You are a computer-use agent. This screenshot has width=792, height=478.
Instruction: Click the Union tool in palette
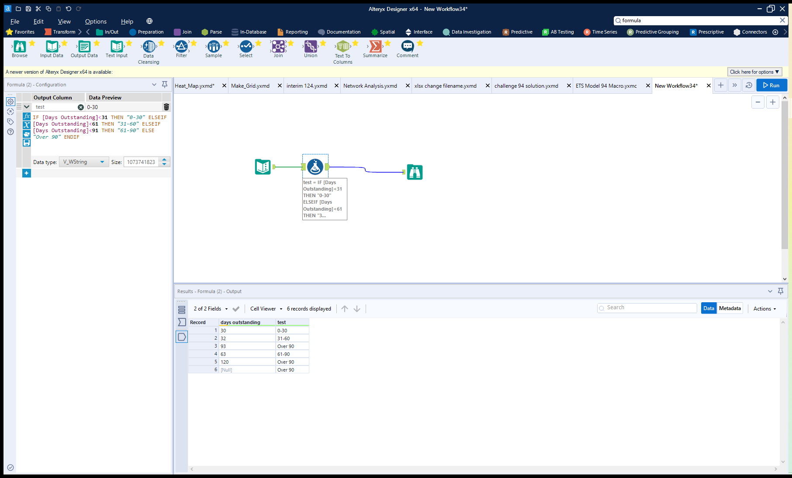311,47
